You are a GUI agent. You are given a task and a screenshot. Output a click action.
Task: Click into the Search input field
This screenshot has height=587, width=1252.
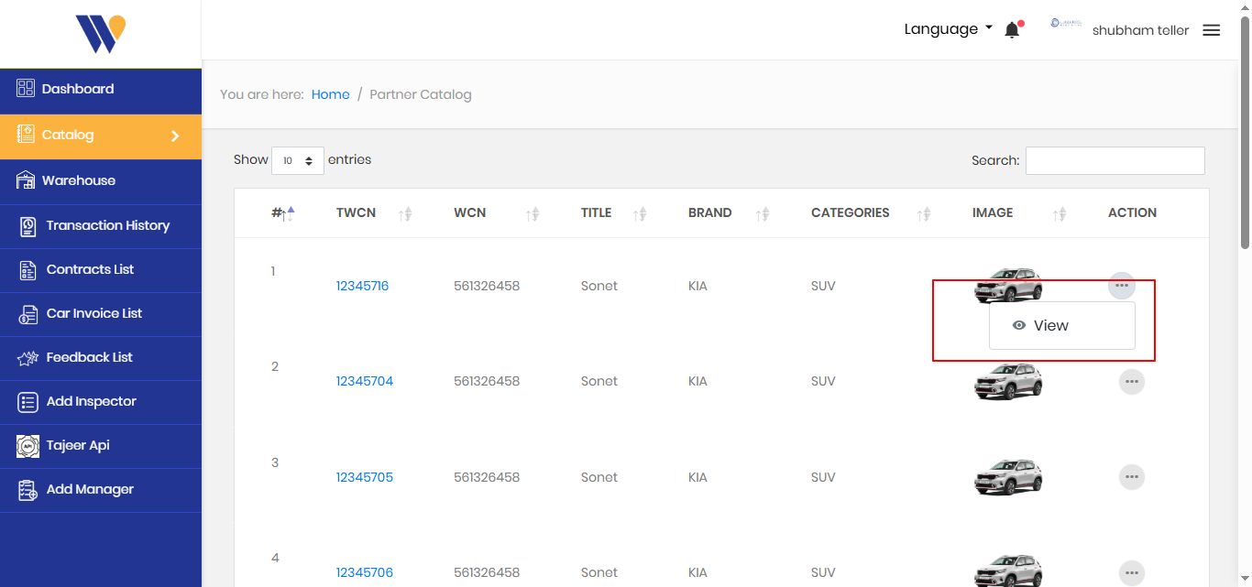pyautogui.click(x=1115, y=160)
